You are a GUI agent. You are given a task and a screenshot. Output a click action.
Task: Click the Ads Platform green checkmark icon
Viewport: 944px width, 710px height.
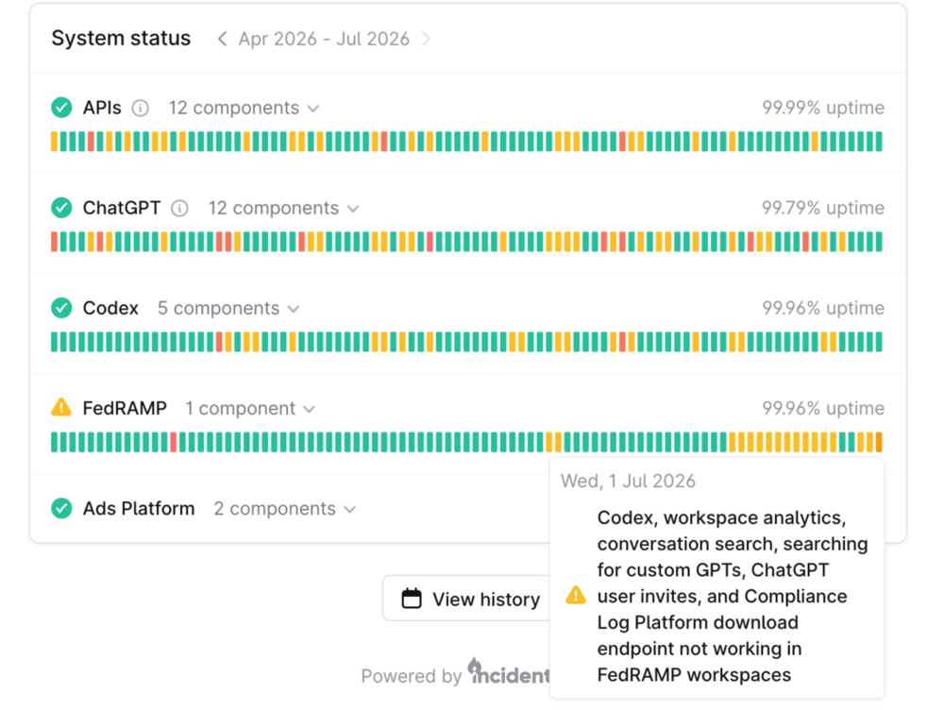click(61, 508)
